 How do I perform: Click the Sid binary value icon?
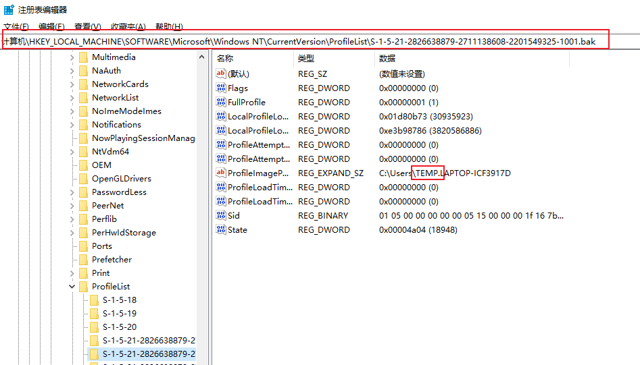tap(221, 215)
